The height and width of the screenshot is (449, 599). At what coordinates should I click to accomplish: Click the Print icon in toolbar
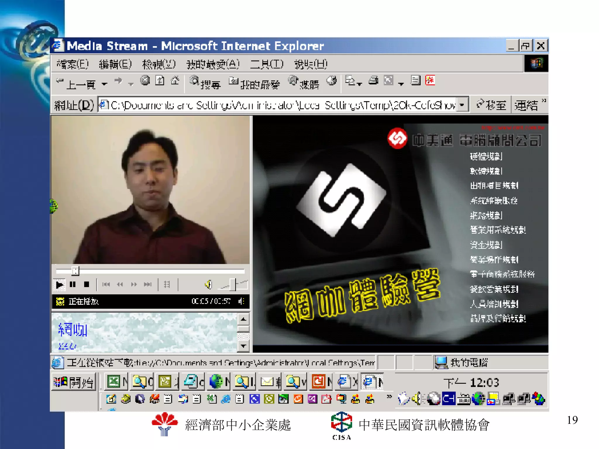point(373,80)
